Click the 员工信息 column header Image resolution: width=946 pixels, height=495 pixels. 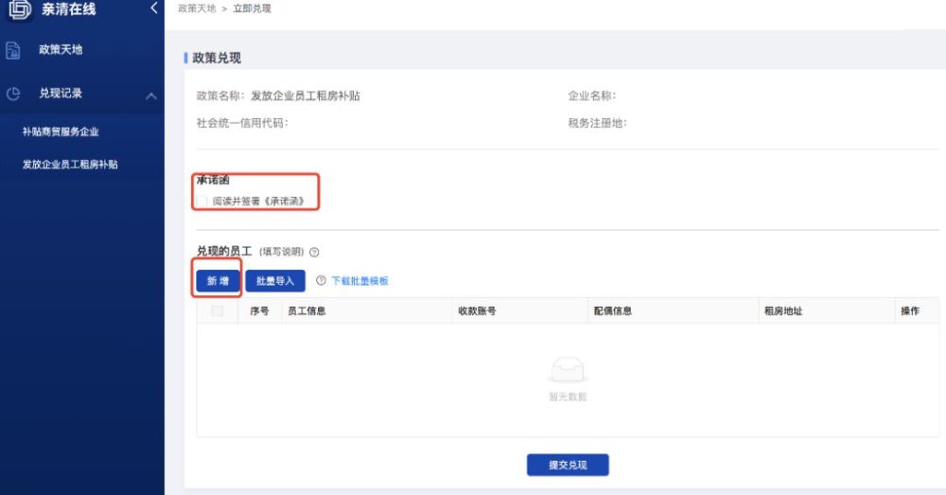[x=307, y=311]
